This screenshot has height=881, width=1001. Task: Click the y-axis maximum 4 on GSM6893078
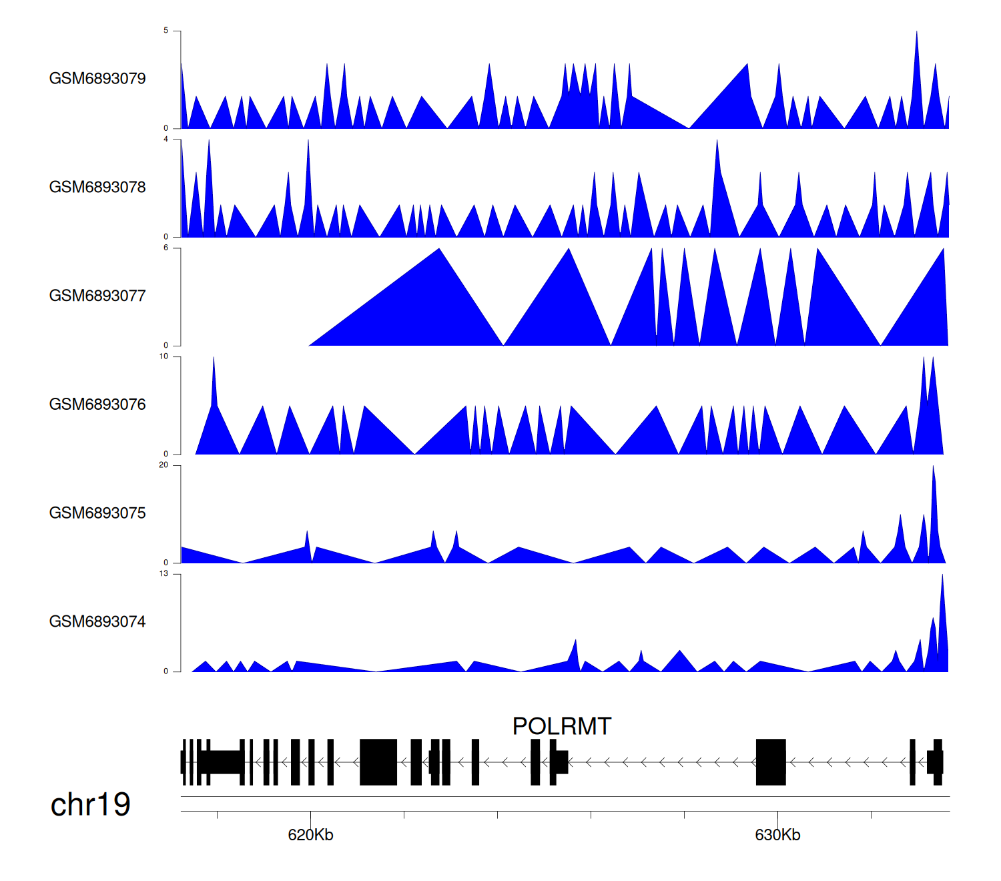coord(166,139)
